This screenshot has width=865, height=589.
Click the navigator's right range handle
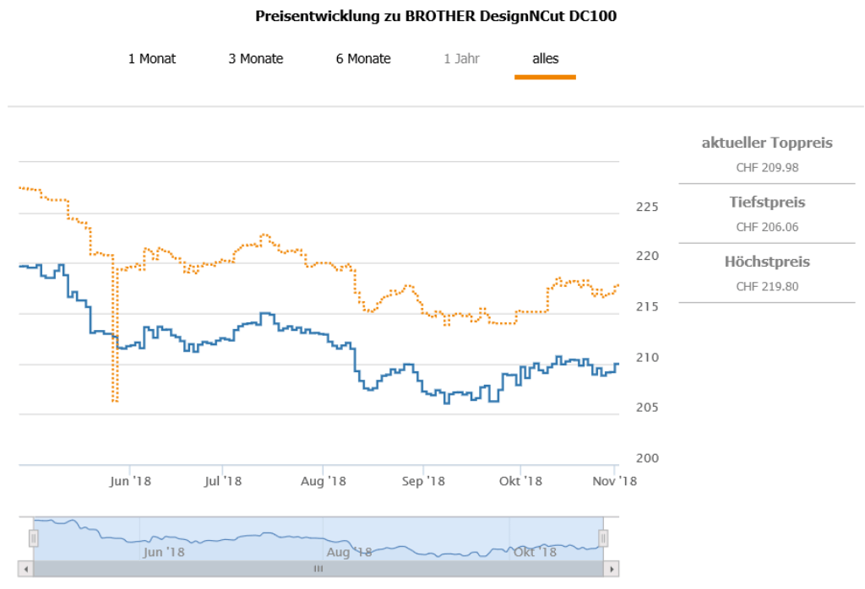603,538
